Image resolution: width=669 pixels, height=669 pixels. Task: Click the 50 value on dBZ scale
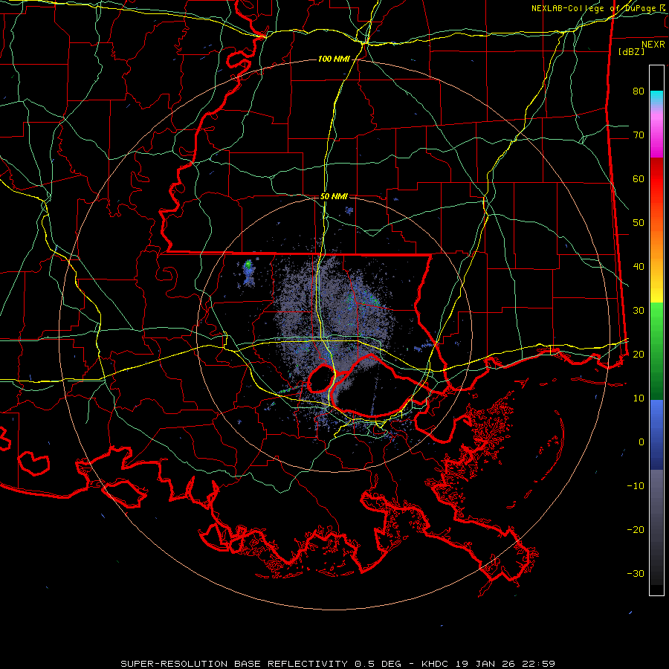(639, 223)
